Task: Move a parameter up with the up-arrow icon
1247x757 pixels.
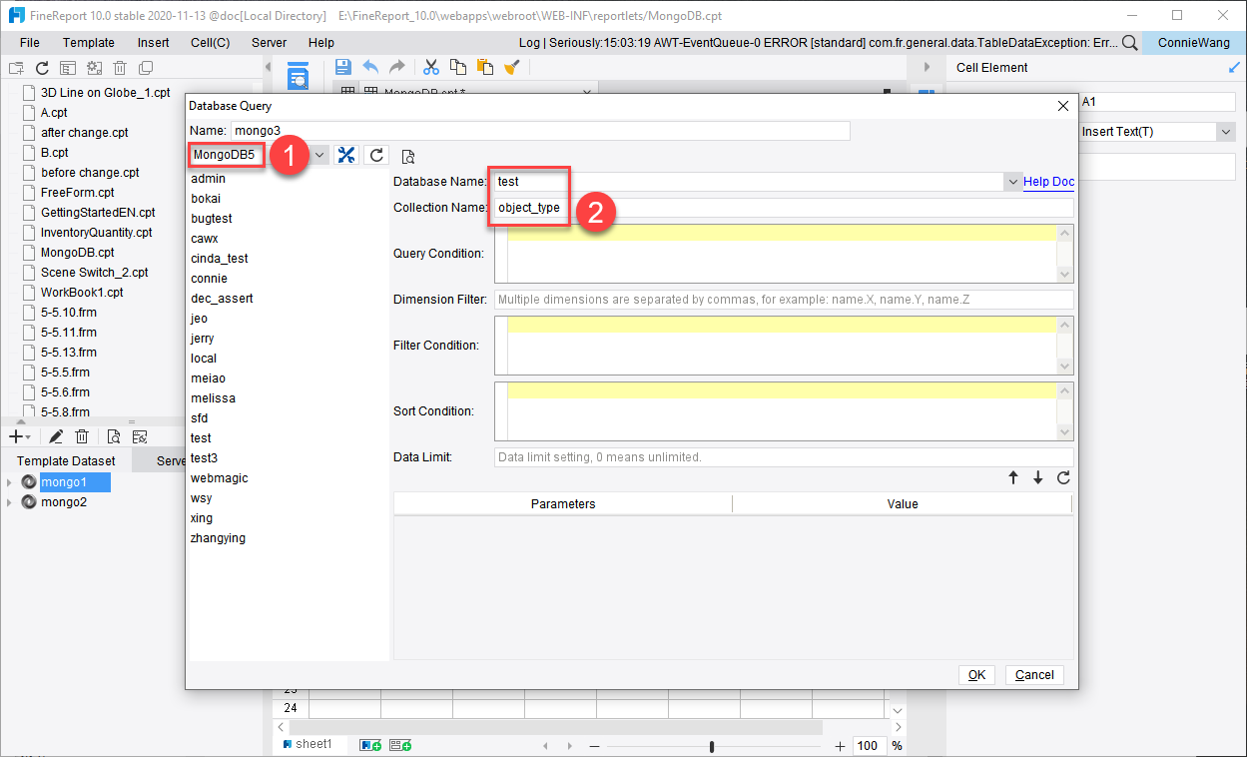Action: (1012, 477)
